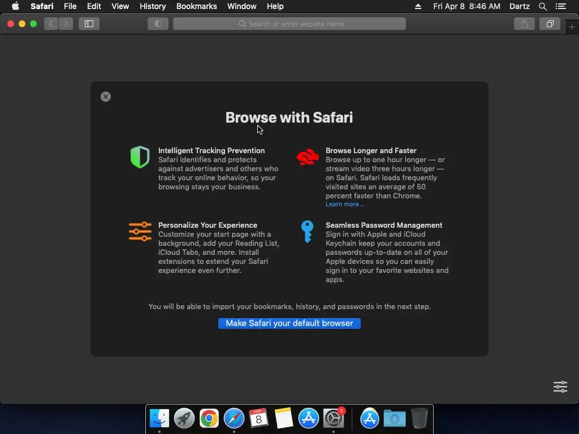The width and height of the screenshot is (579, 434).
Task: Open the File menu
Action: click(70, 6)
